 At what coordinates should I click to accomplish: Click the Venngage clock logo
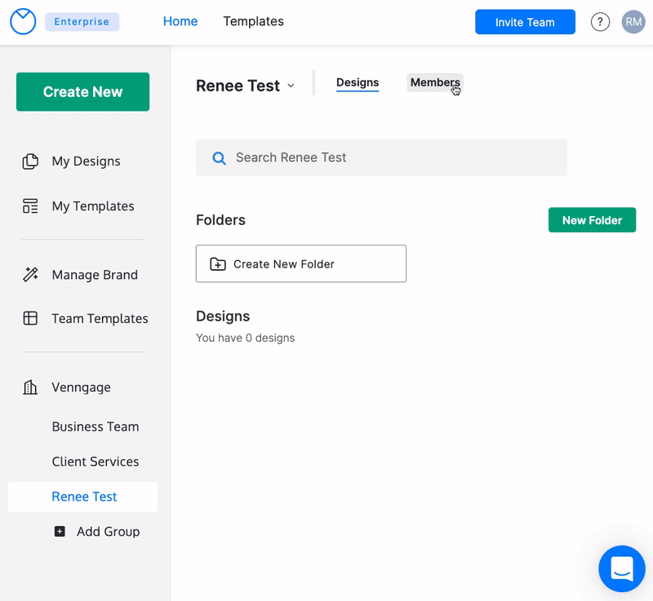tap(23, 22)
